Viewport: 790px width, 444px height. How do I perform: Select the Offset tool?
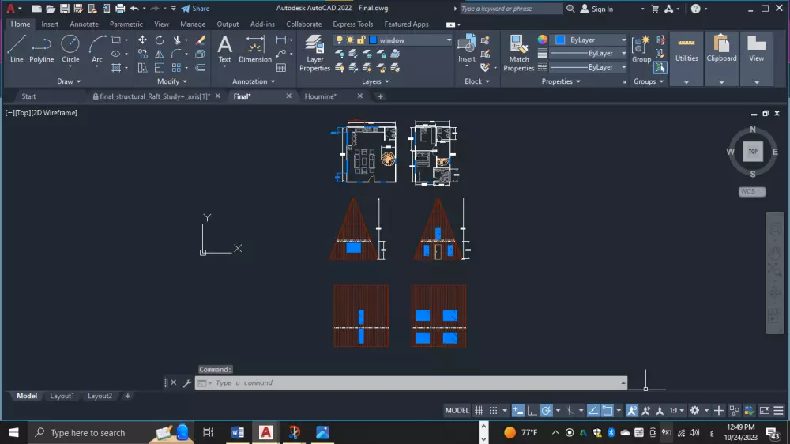[201, 67]
